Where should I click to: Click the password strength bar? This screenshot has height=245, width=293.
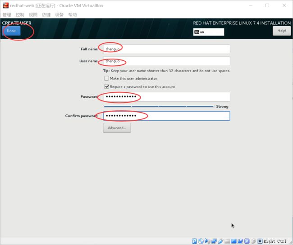[x=159, y=106]
